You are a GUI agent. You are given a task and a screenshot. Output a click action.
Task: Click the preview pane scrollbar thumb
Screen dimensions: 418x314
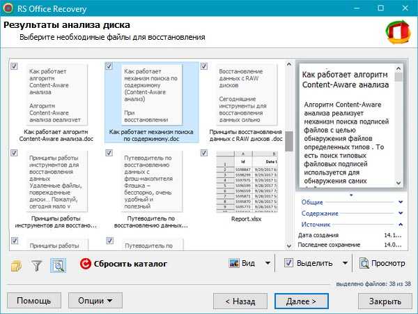[x=398, y=77]
